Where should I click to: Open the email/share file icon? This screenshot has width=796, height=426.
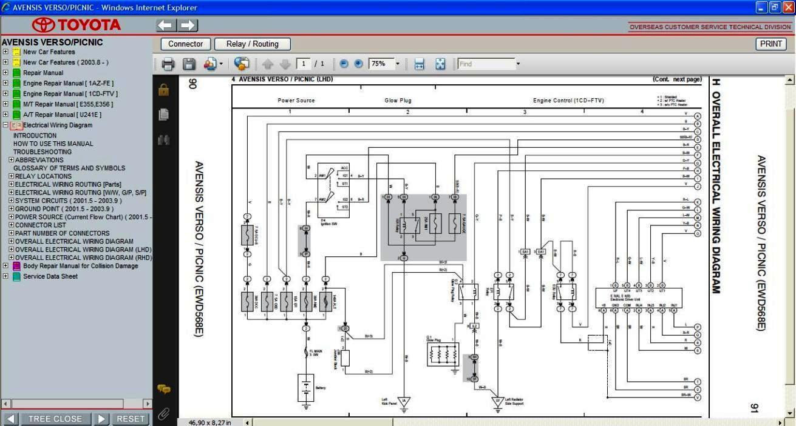[210, 64]
